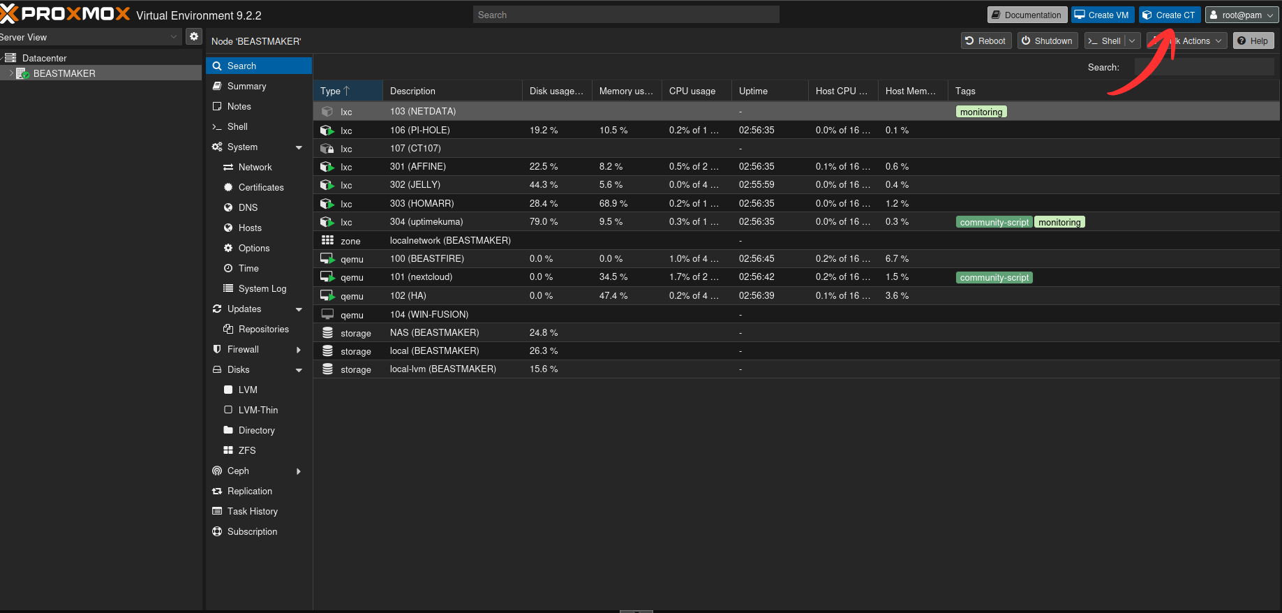Click the lxc container icon for 106 (PI-HOLE)
The width and height of the screenshot is (1282, 613).
coord(327,131)
